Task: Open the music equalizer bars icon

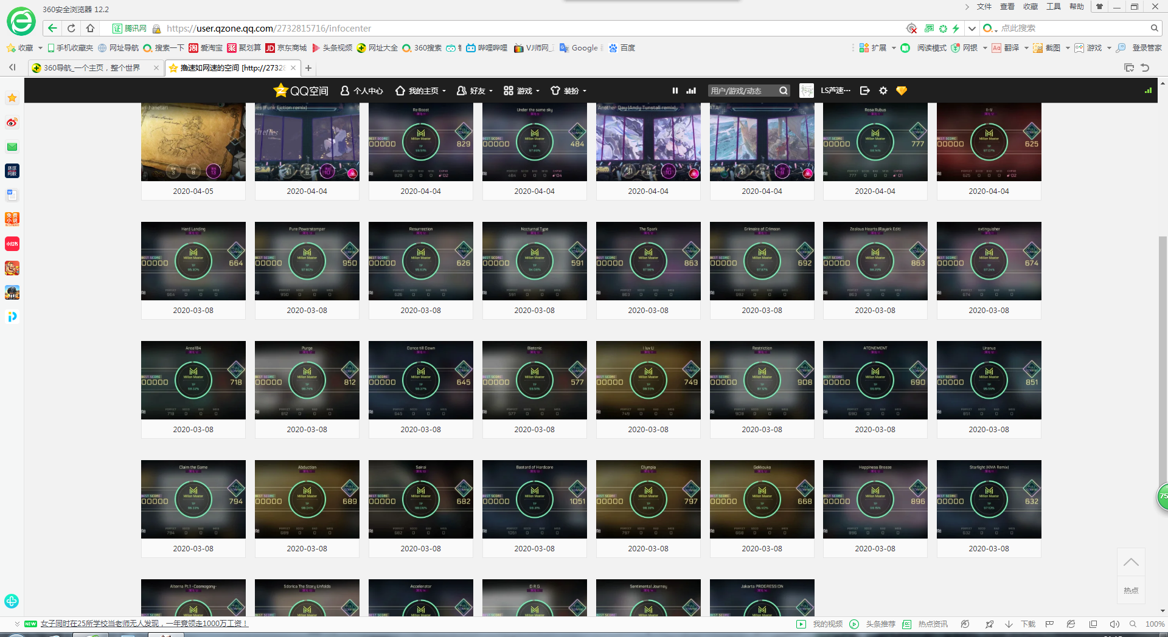Action: (691, 91)
